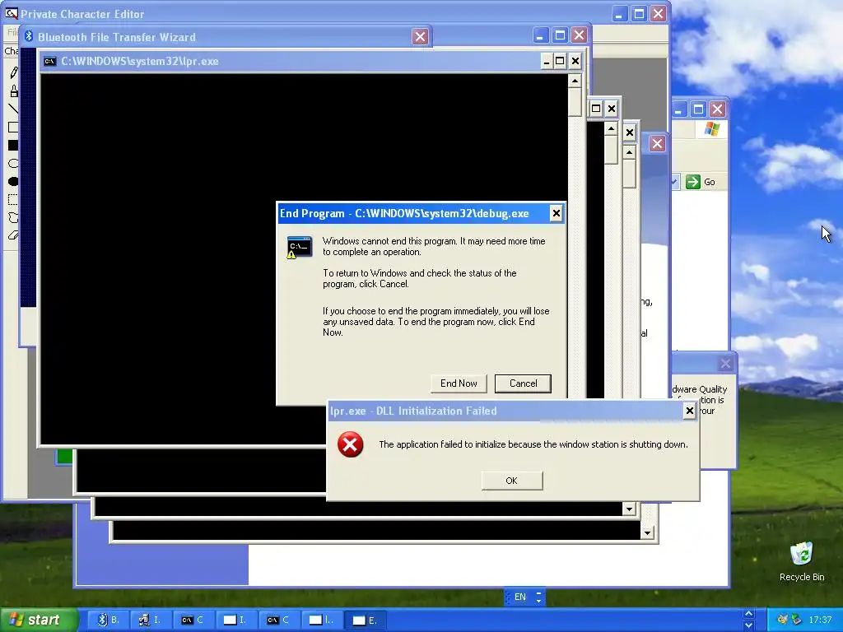Open the rightmost 'C' command prompt taskbar button
843x632 pixels.
278,620
